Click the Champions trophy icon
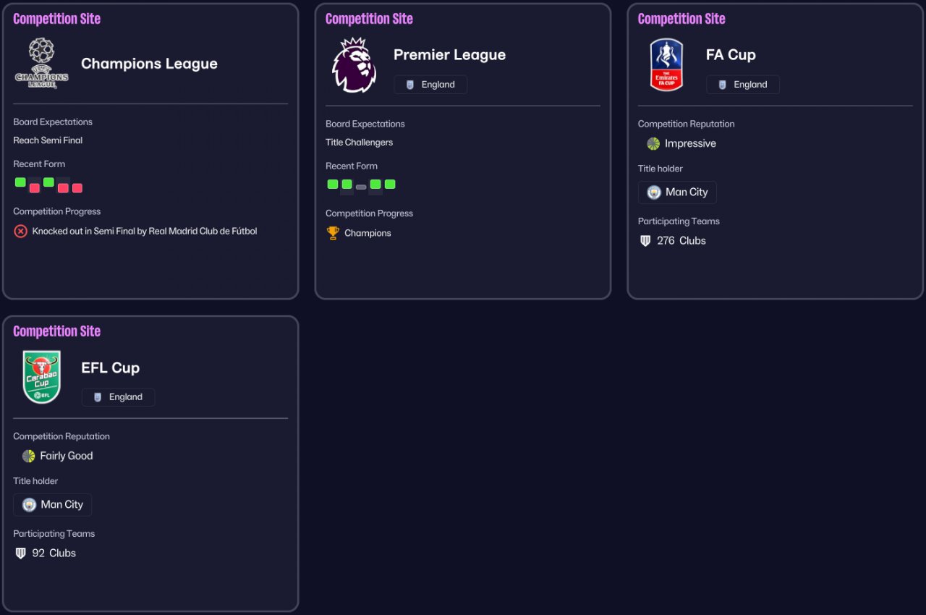This screenshot has height=615, width=926. tap(333, 233)
